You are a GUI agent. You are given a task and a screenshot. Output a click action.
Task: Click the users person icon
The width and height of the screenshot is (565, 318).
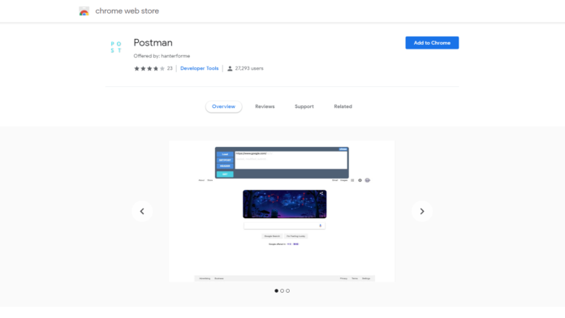click(230, 68)
